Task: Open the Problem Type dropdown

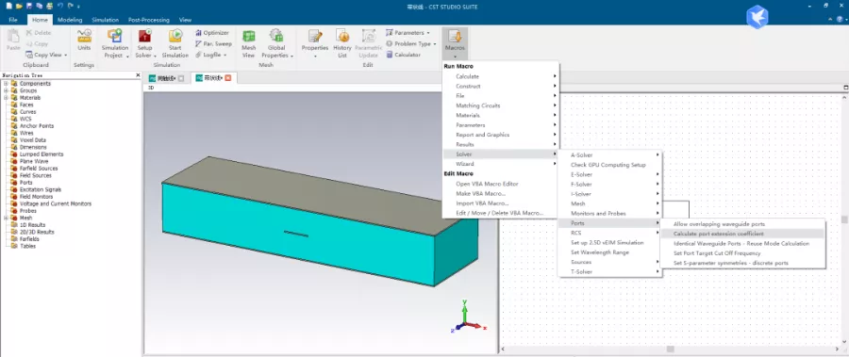Action: click(x=411, y=44)
